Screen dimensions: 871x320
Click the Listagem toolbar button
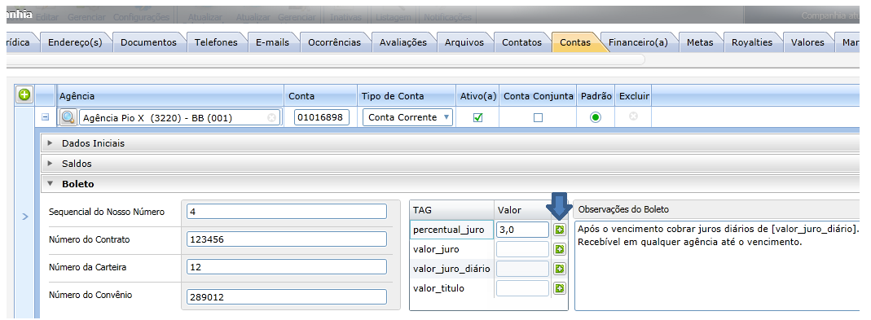(394, 17)
